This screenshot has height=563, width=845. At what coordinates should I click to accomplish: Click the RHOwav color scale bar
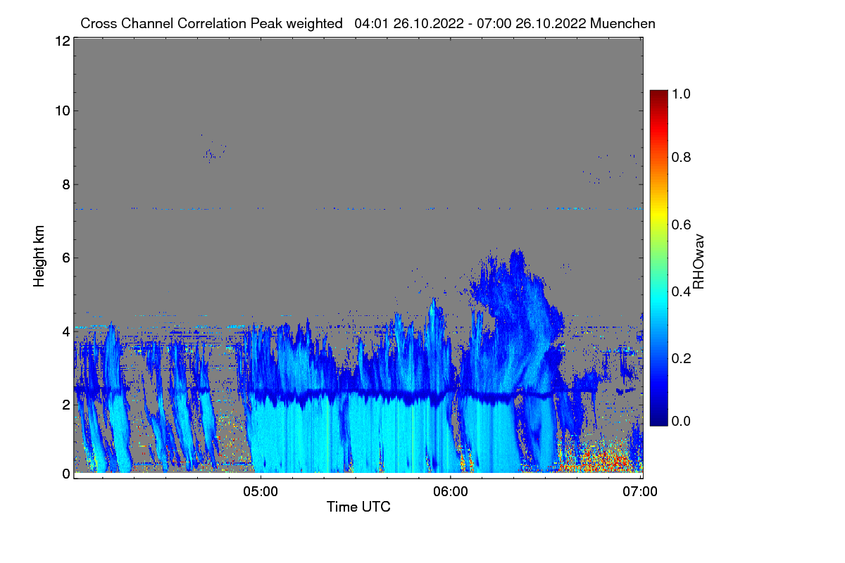[x=658, y=258]
